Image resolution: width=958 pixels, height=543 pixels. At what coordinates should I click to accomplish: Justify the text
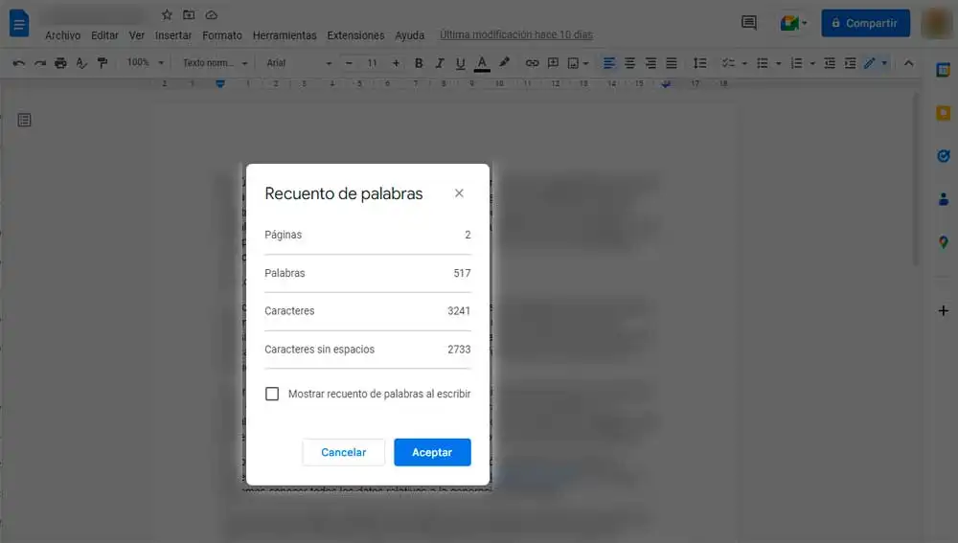[x=672, y=63]
